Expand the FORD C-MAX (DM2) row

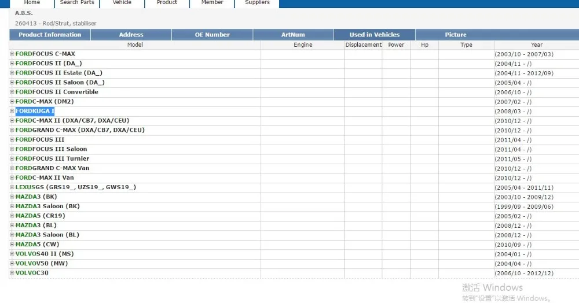[x=12, y=101]
